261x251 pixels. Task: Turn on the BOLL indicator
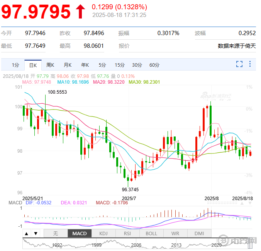(151, 233)
